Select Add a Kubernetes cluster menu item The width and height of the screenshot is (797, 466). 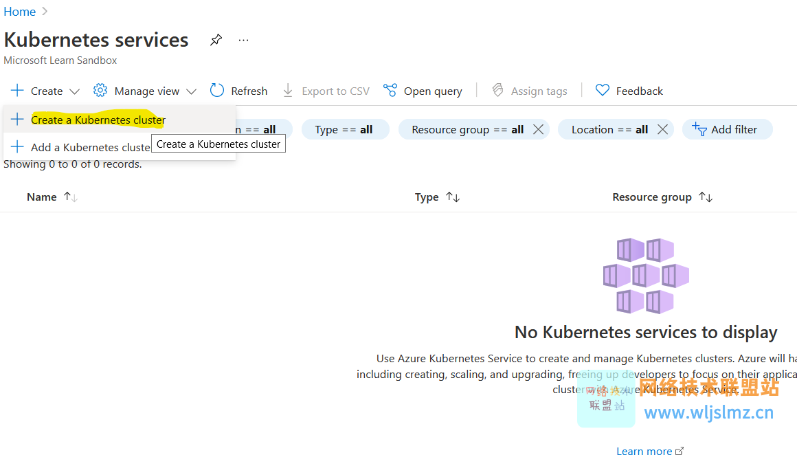pyautogui.click(x=120, y=147)
